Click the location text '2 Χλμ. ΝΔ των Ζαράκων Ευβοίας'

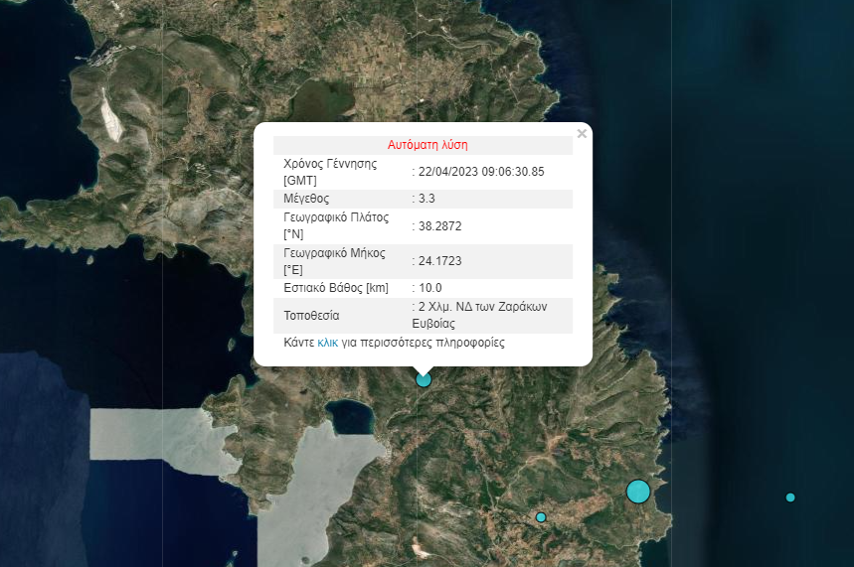pyautogui.click(x=480, y=315)
